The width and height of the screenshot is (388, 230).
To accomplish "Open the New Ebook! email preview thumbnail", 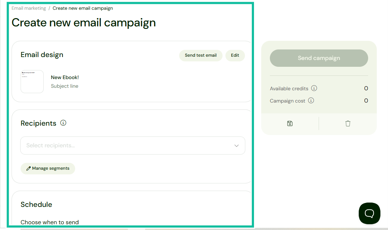I will 32,81.
